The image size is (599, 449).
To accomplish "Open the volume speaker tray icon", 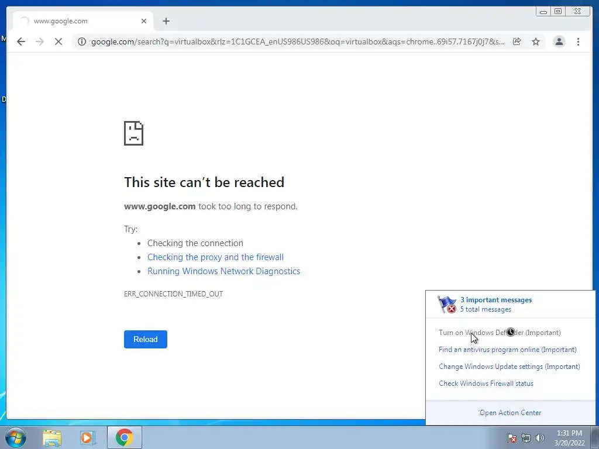I will pyautogui.click(x=540, y=438).
